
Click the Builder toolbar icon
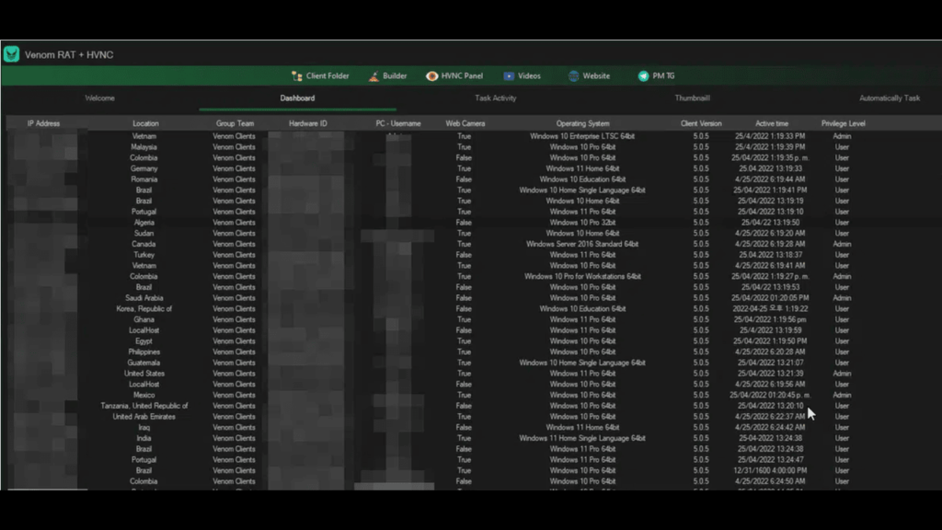pos(373,75)
